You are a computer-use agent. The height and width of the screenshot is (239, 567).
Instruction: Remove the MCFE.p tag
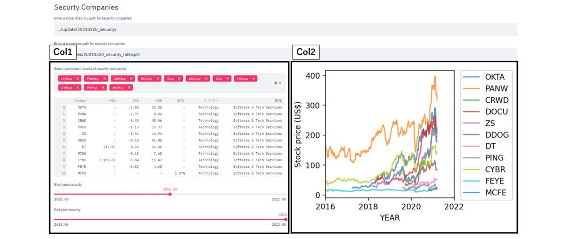pyautogui.click(x=129, y=88)
